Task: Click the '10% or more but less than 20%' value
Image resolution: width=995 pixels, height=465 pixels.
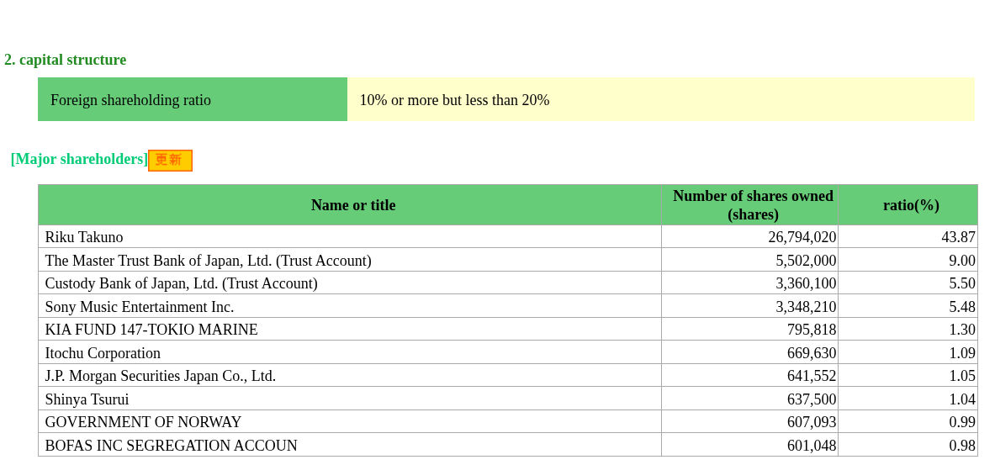Action: coord(454,100)
